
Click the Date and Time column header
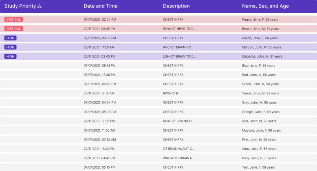tap(100, 6)
